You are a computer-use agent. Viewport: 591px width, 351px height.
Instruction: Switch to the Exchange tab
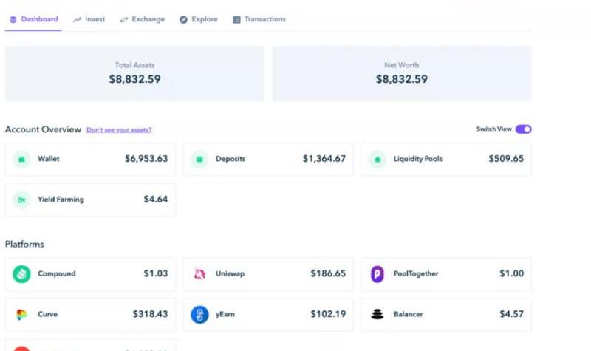point(143,19)
